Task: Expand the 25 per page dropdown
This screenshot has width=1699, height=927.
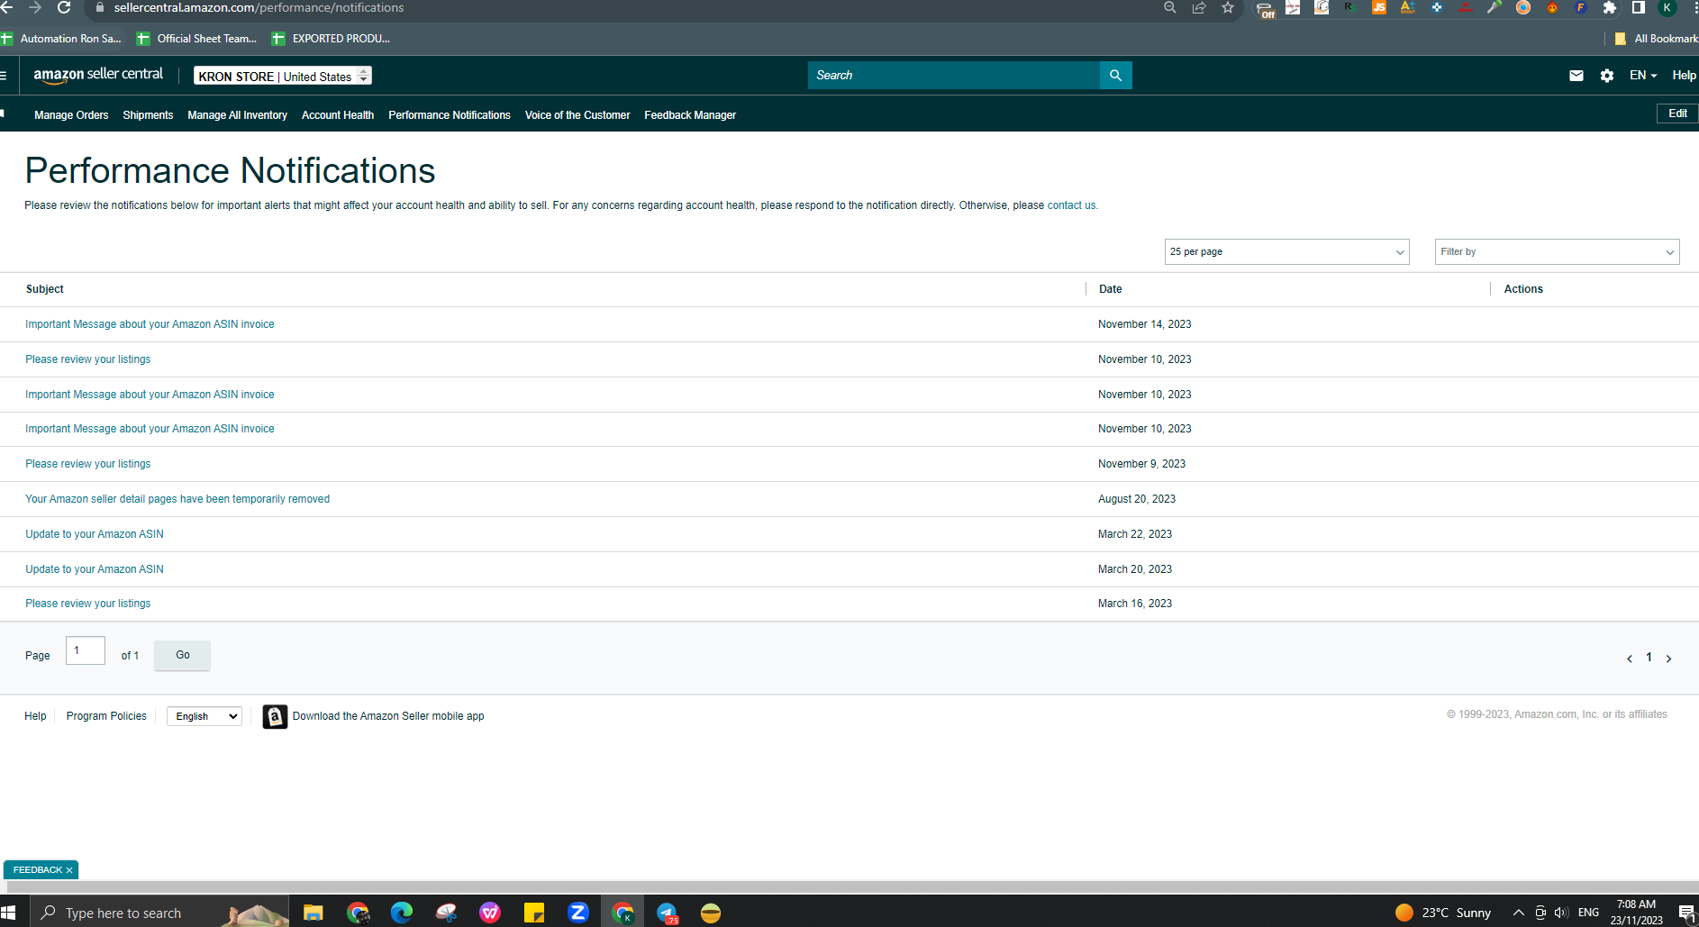Action: pyautogui.click(x=1286, y=252)
